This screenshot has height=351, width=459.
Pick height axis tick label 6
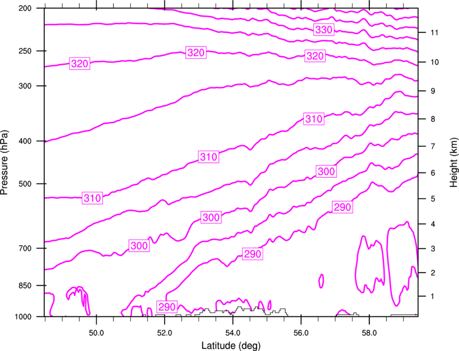(x=433, y=173)
